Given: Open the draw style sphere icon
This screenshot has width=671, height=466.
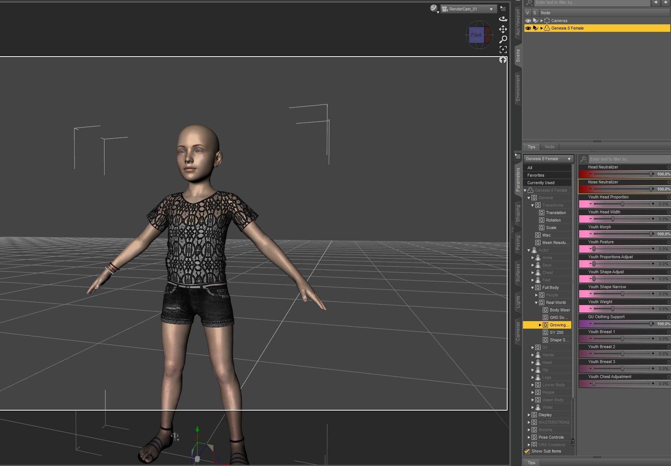Looking at the screenshot, I should point(434,9).
